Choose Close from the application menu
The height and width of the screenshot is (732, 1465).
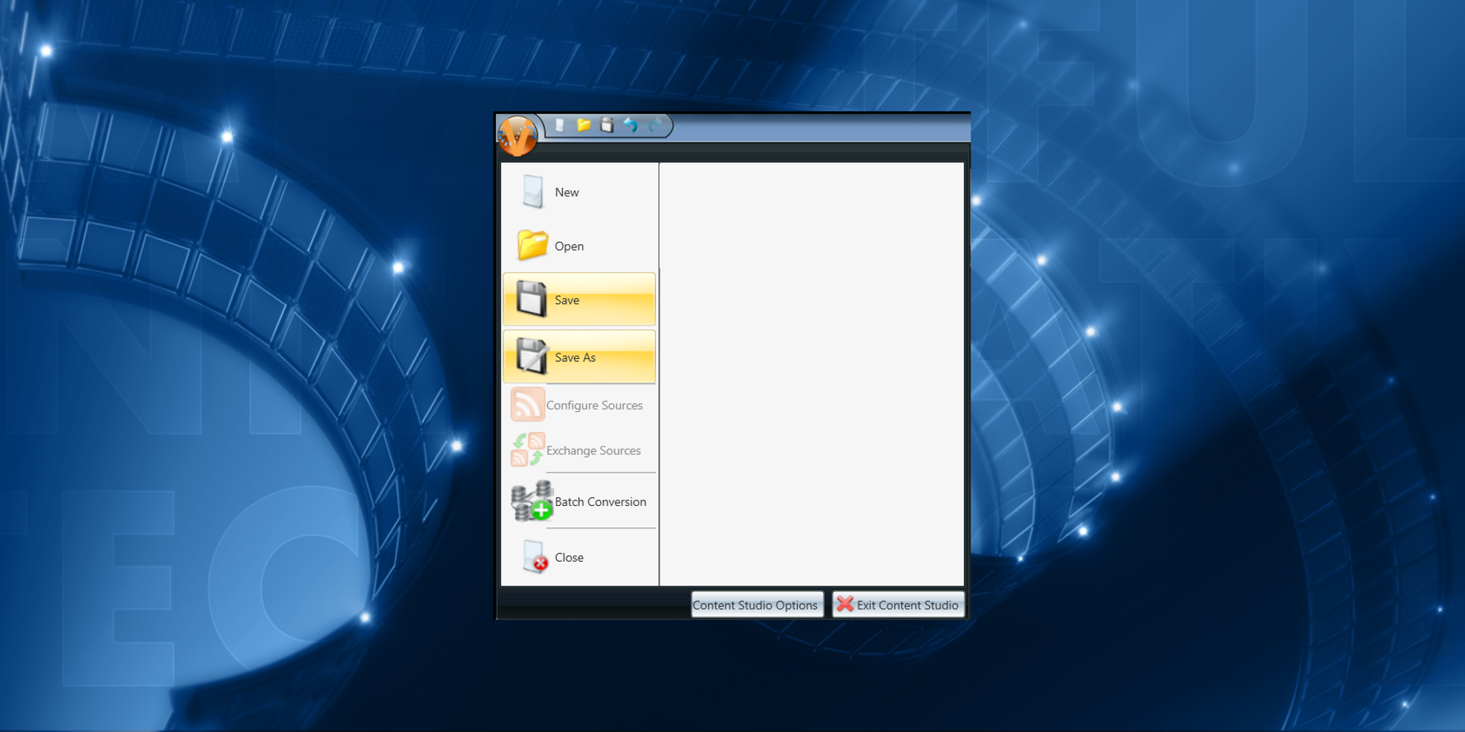[x=579, y=557]
